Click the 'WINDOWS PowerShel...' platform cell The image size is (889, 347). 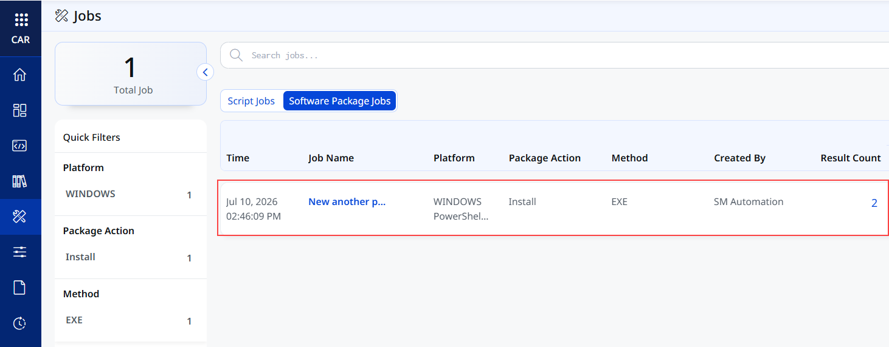[x=461, y=209]
